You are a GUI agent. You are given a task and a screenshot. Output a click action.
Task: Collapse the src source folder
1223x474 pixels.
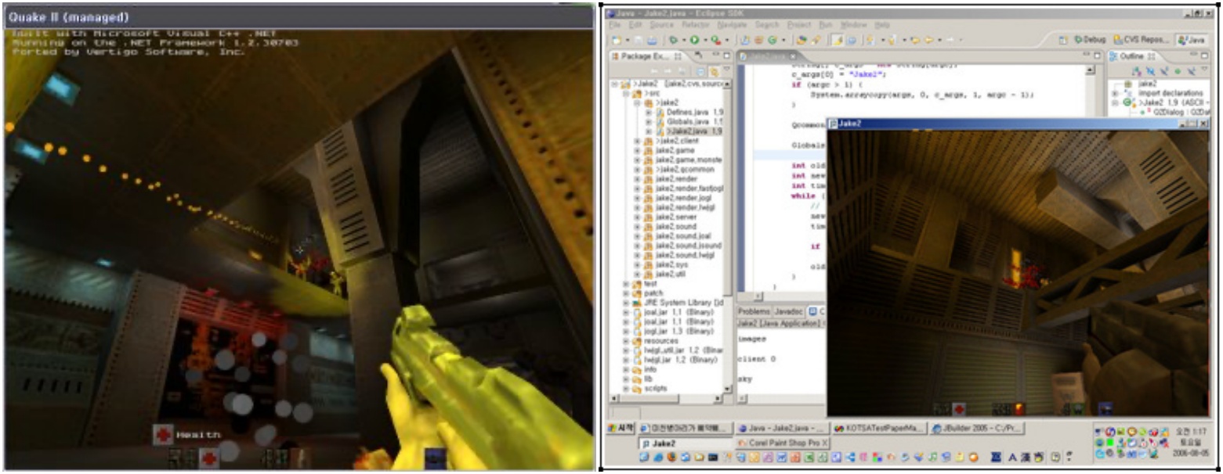[626, 93]
